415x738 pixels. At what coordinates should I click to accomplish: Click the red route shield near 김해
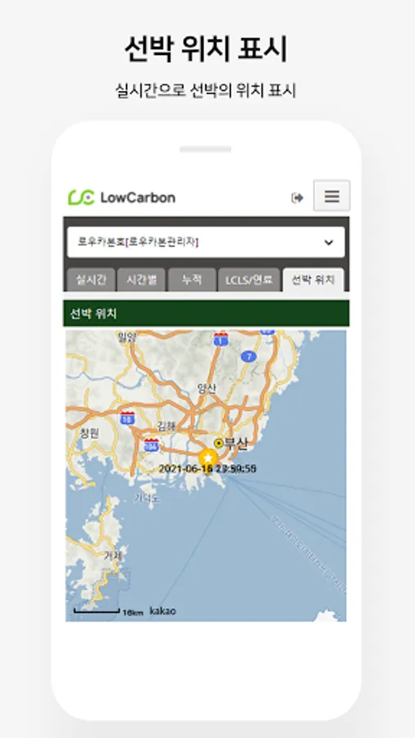point(151,444)
